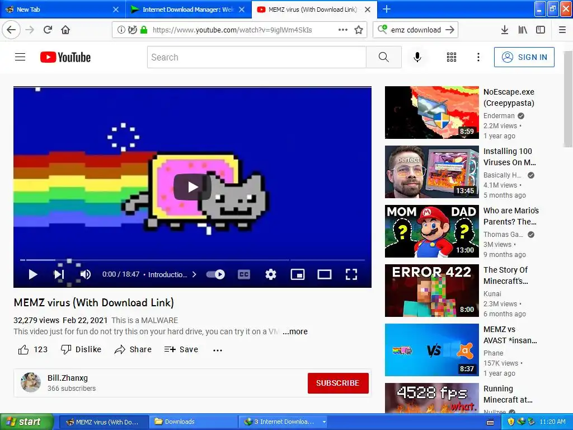Viewport: 573px width, 430px height.
Task: Play the video with center play button
Action: [192, 187]
